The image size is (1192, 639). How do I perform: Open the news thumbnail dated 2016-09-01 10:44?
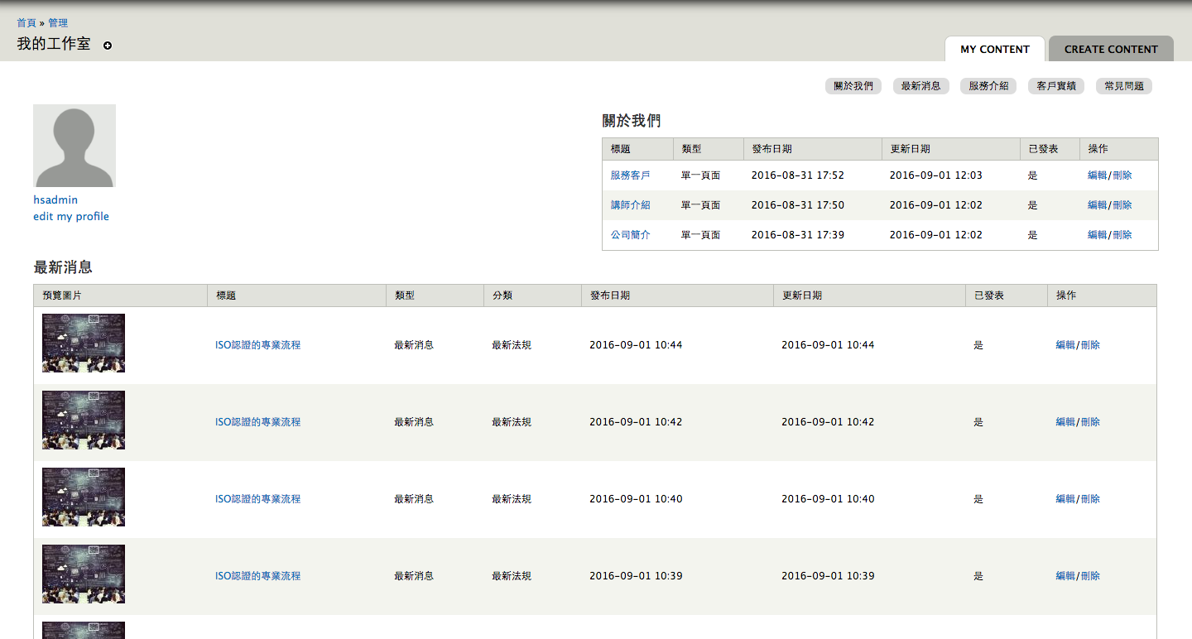click(x=84, y=344)
